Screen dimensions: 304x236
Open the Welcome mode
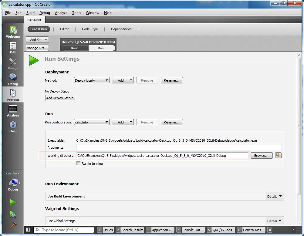(x=13, y=32)
